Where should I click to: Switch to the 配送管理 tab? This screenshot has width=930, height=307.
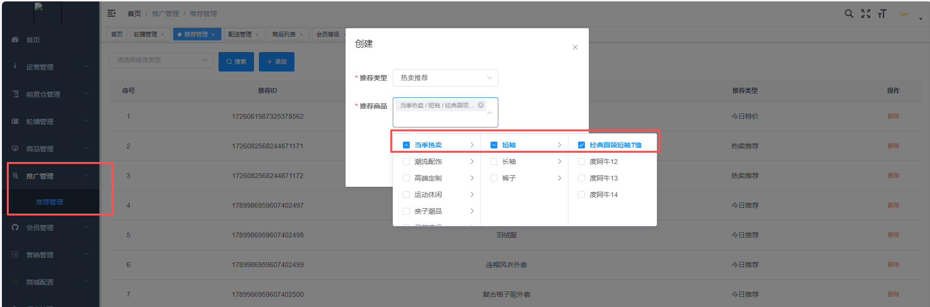click(240, 35)
